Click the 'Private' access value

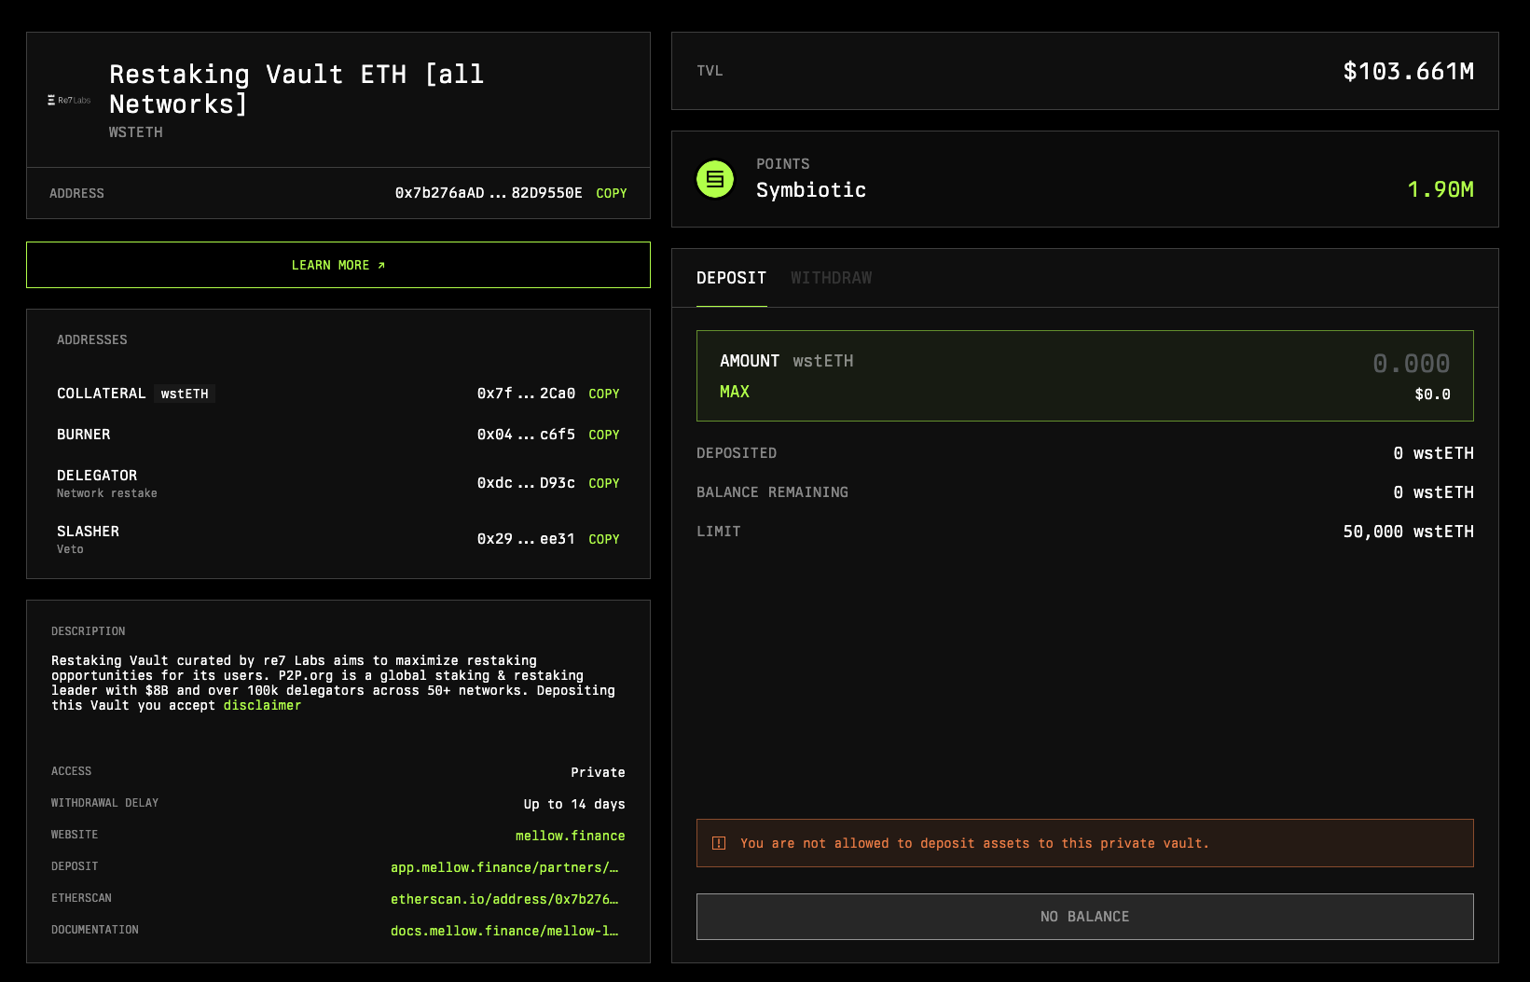599,772
